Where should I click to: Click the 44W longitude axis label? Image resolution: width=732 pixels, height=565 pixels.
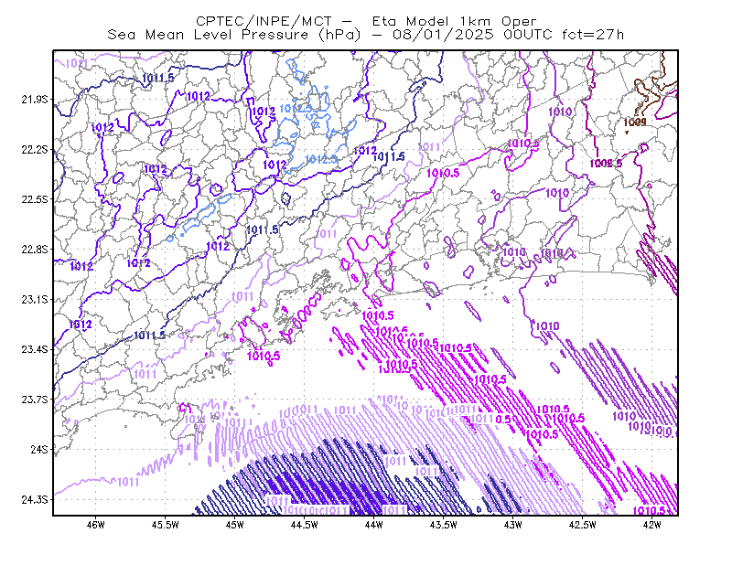click(x=374, y=525)
